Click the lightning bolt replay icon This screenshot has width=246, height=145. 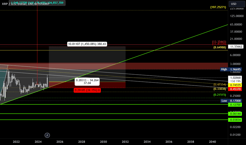(47, 135)
